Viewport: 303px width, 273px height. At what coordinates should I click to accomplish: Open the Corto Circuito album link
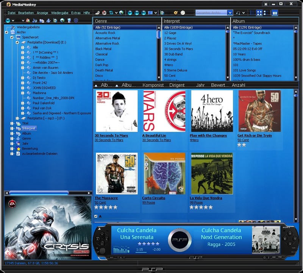(154, 198)
